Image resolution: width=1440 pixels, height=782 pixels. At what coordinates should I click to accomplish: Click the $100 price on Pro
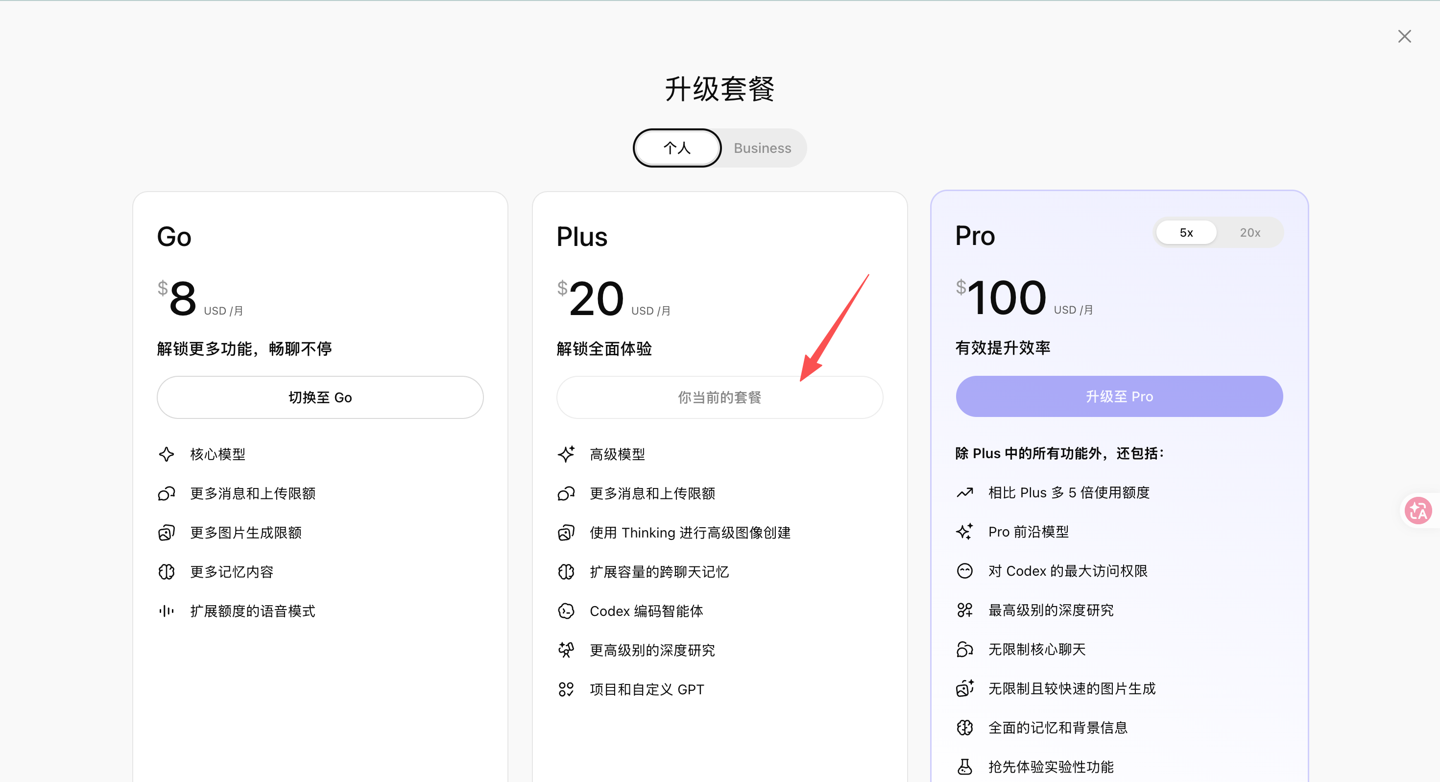[1001, 297]
